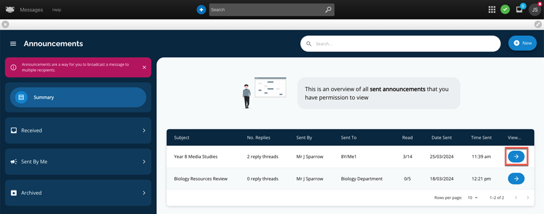This screenshot has width=544, height=214.
Task: Open the Sent By Me section
Action: click(x=78, y=162)
